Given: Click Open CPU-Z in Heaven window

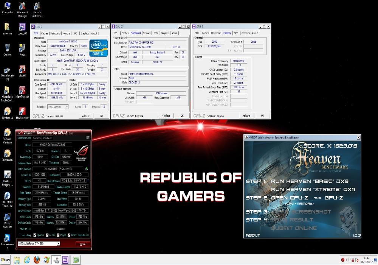Looking at the screenshot, I should pyautogui.click(x=290, y=198).
